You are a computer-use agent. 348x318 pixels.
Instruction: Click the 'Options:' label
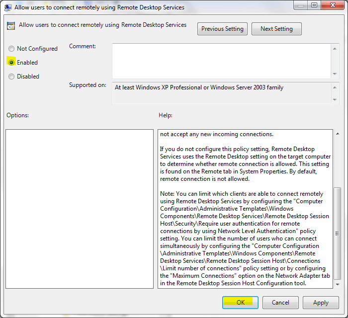click(18, 115)
